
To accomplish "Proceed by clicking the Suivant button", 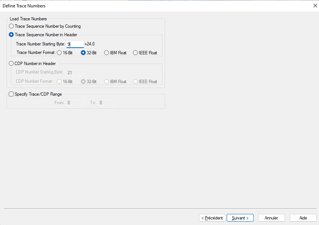I will click(x=240, y=218).
